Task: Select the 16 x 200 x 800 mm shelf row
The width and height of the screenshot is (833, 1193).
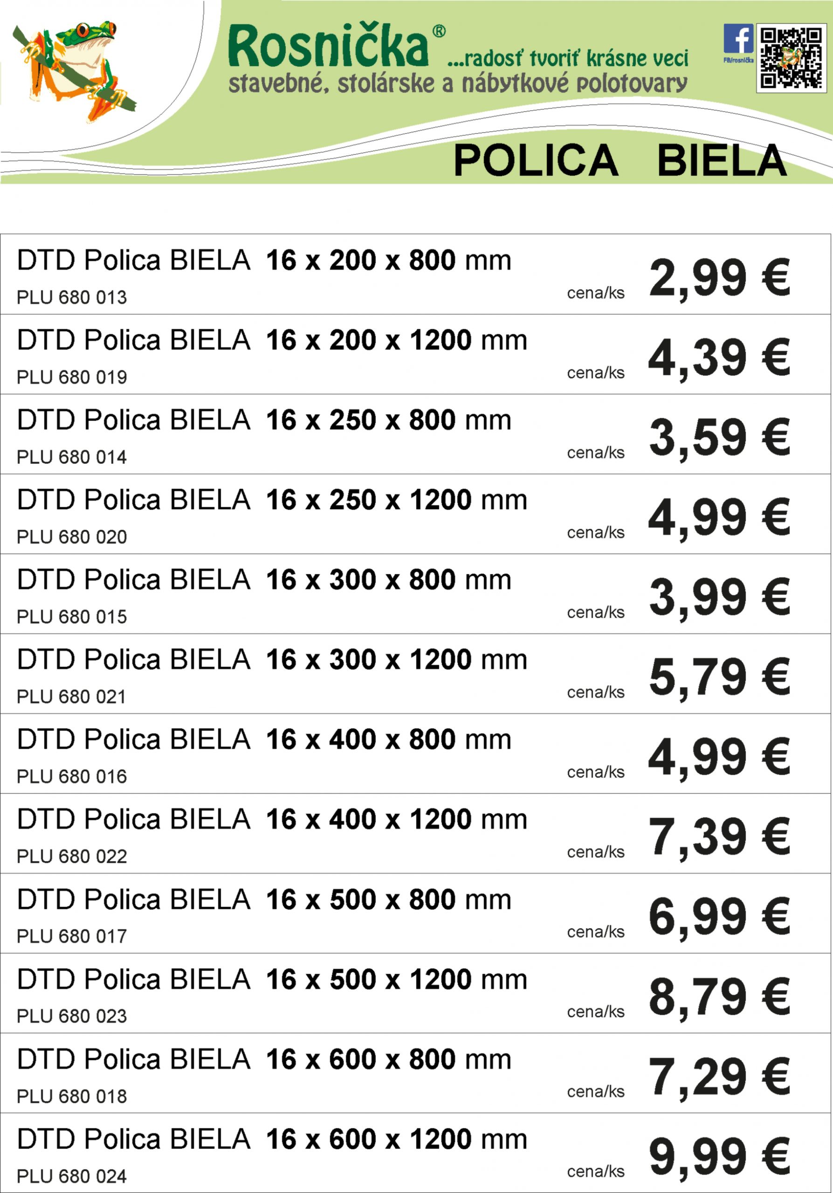Action: 416,274
